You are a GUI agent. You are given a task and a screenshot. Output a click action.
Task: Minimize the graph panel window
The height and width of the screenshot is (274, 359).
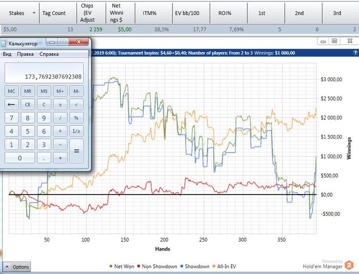323,41
